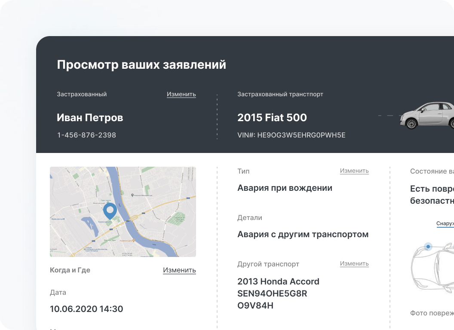Image resolution: width=454 pixels, height=330 pixels.
Task: Open the accident location map thumbnail
Action: pos(123,211)
